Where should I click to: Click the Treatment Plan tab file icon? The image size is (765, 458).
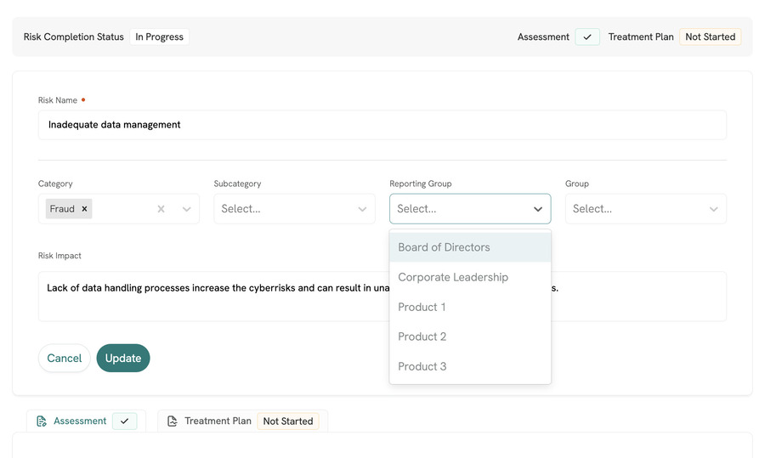tap(173, 421)
